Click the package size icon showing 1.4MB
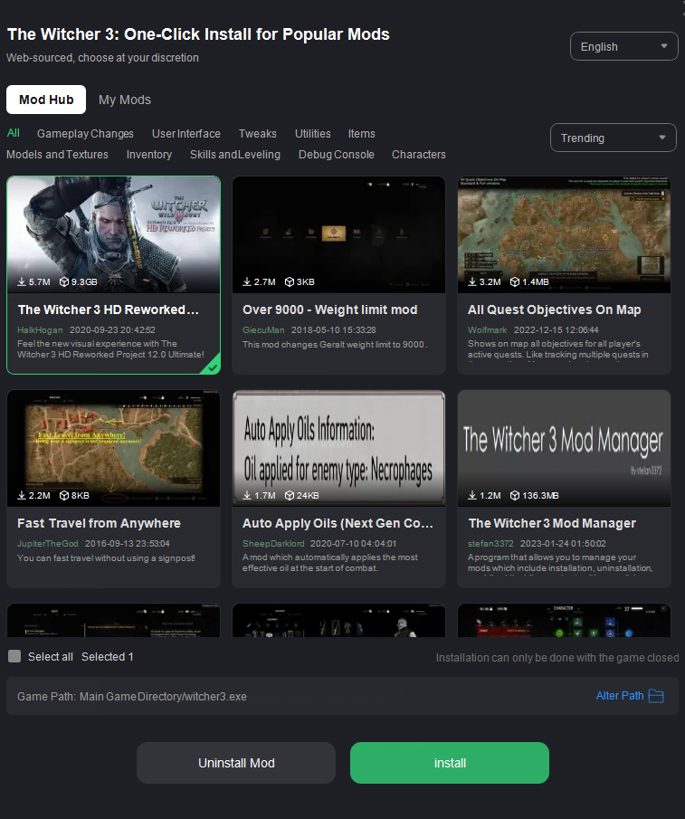Screen dimensions: 685x819 [515, 281]
